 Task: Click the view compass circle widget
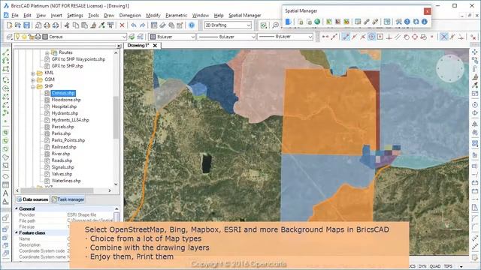click(450, 69)
